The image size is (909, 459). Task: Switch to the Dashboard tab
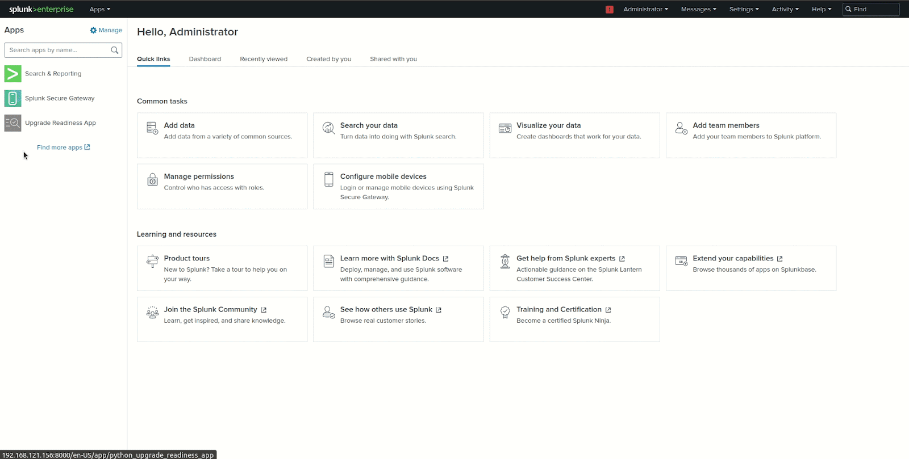205,59
